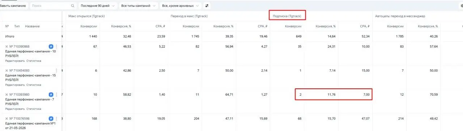Open the Все, кроме архивных filter dropdown
Viewport: 463px width, 131px height.
click(x=181, y=6)
